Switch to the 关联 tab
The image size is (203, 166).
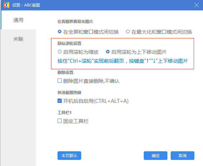tap(18, 39)
